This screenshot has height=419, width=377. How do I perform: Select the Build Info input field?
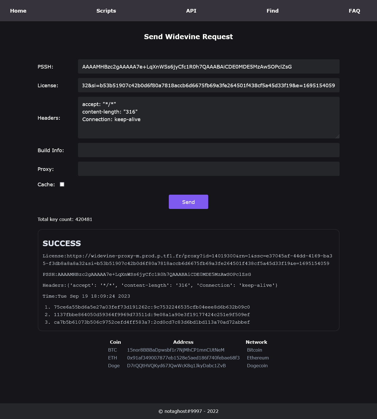click(x=208, y=150)
